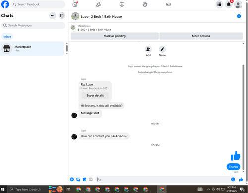
Task: Open Buyer details for Rcz Lupo
Action: click(95, 95)
